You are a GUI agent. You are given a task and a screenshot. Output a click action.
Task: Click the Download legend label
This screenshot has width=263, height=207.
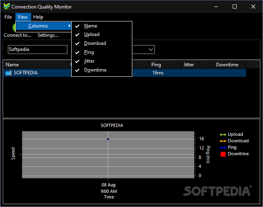pos(238,141)
